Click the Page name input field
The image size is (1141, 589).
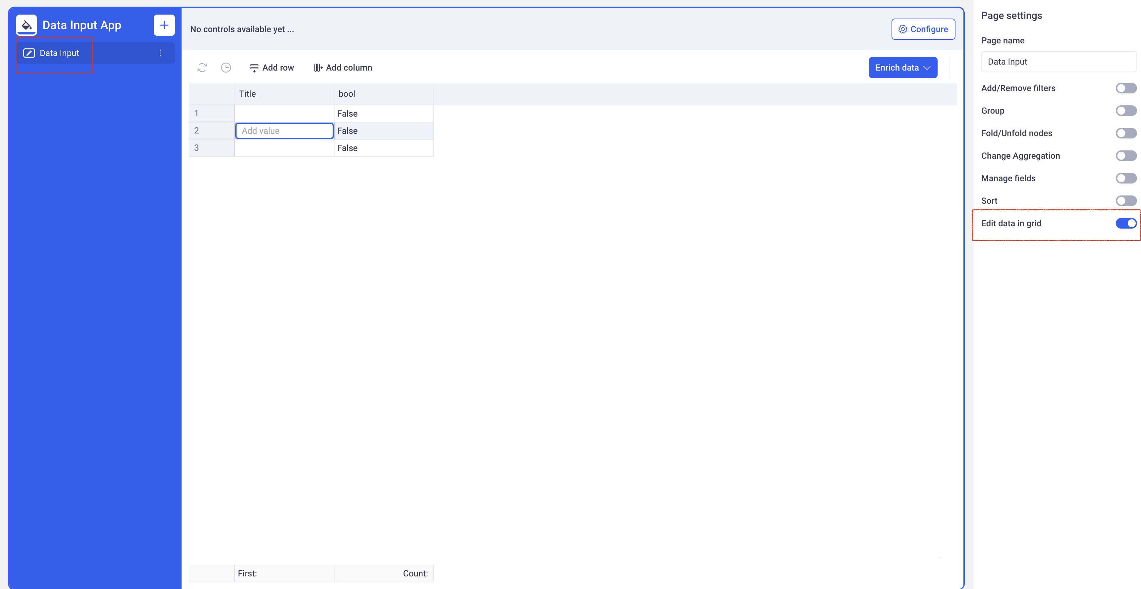pos(1058,62)
